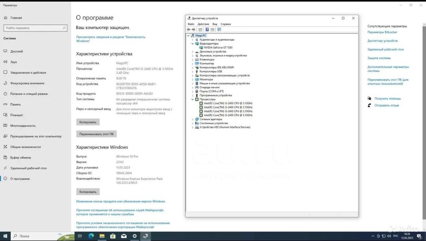Click Копировать under Характеристики Windows
The image size is (426, 241).
tap(88, 192)
